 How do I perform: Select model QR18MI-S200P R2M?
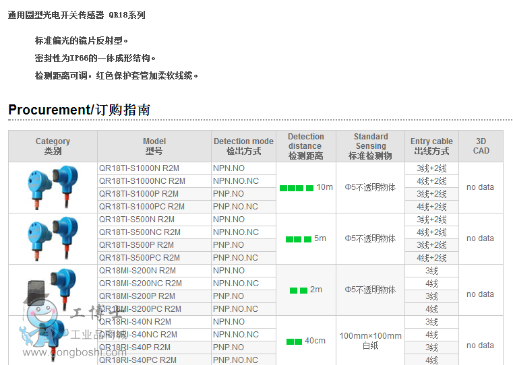click(x=137, y=296)
